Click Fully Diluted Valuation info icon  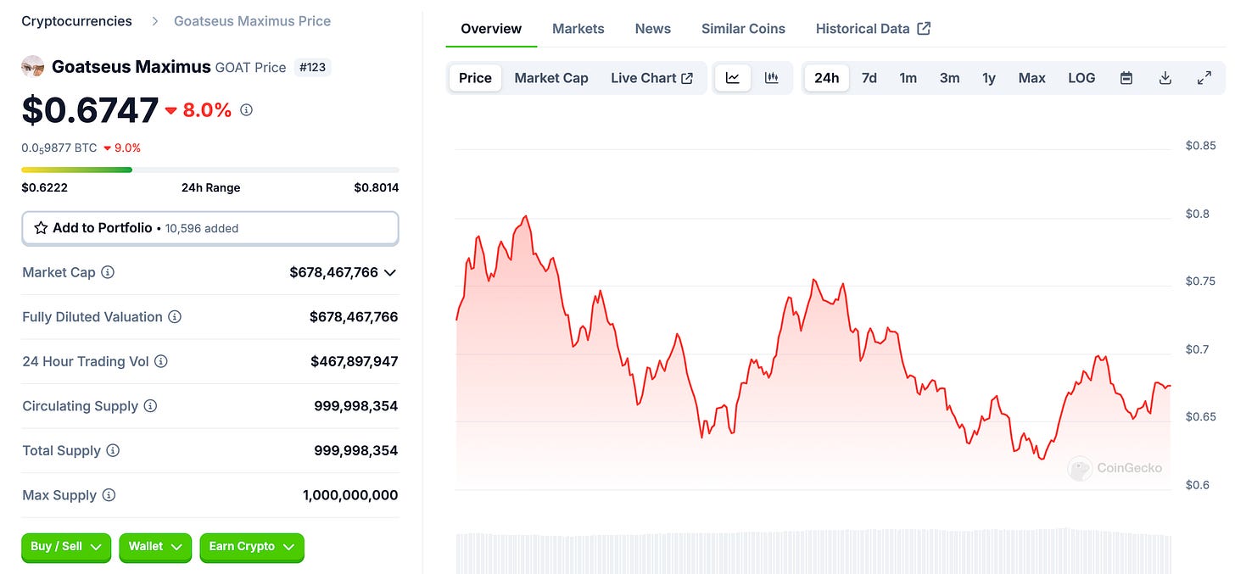point(175,317)
